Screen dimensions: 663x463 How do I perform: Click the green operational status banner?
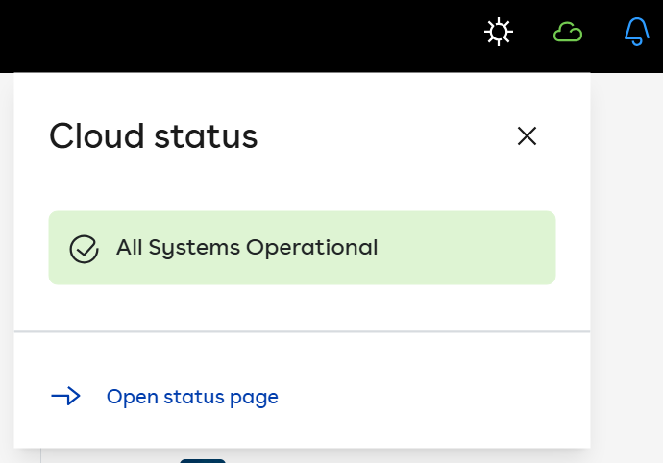[x=461, y=248]
